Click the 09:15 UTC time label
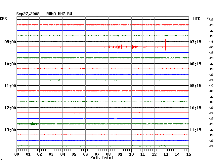215x163 pixels. tap(195, 86)
